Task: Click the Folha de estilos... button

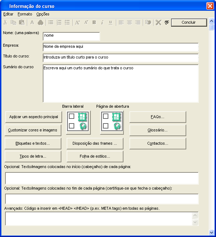Action: [x=95, y=156]
